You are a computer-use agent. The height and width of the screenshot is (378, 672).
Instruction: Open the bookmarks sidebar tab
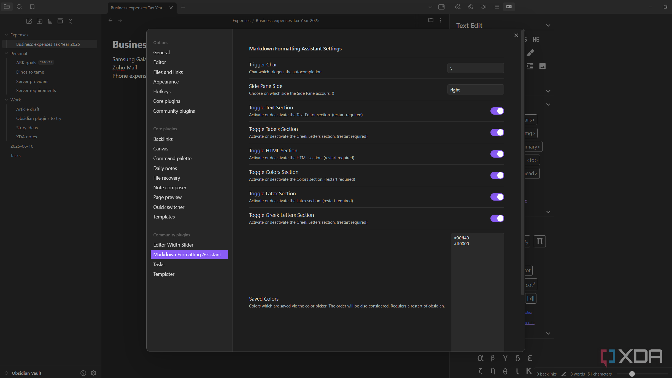coord(32,7)
